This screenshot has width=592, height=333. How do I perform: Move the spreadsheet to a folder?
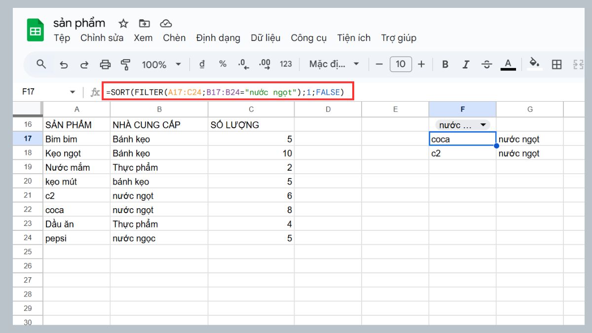point(144,23)
